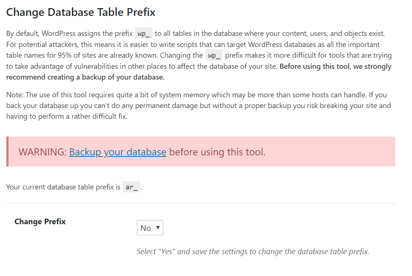Click the 'WARNING:' text in the pink box

[42, 152]
